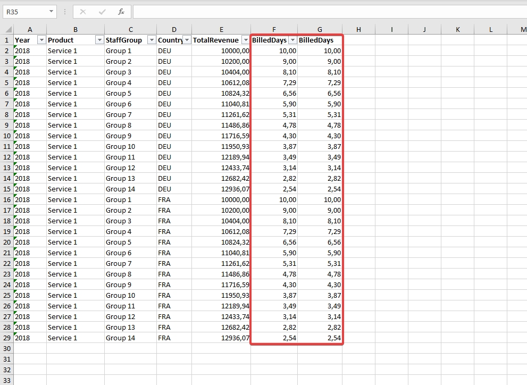
Task: Open the Country column filter dropdown
Action: (x=187, y=40)
